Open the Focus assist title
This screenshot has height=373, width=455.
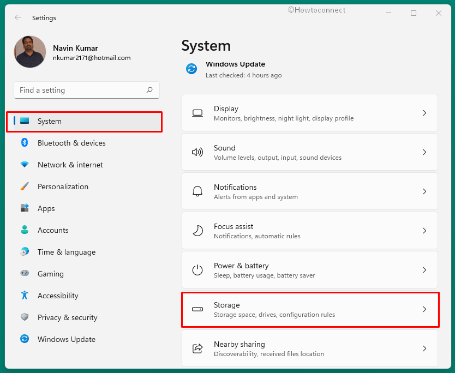[x=234, y=226]
